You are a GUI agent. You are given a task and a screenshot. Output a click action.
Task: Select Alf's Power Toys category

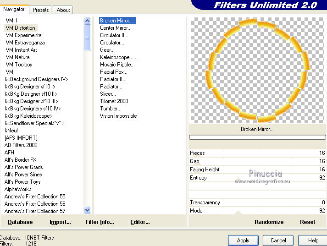pos(22,182)
